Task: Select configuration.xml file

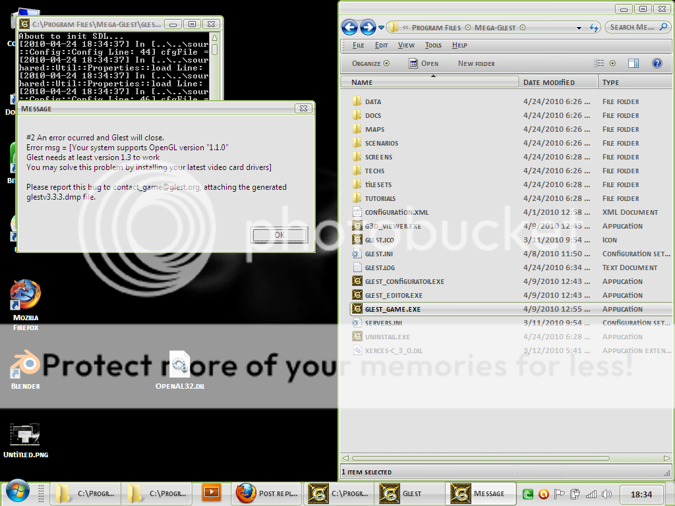Action: coord(512,212)
